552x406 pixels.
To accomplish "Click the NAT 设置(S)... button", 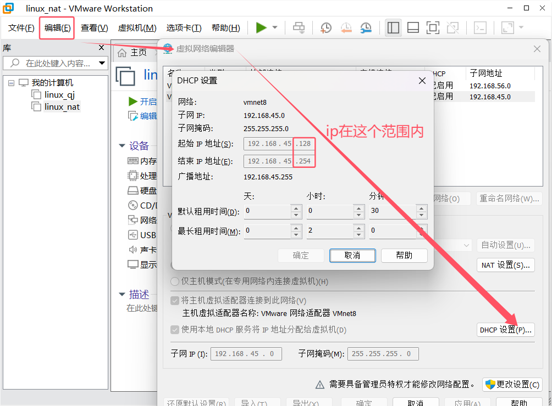I will click(x=505, y=265).
